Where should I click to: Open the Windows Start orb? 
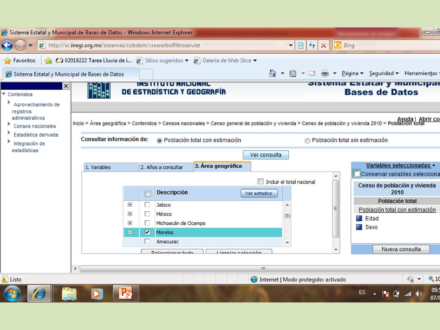coord(12,293)
